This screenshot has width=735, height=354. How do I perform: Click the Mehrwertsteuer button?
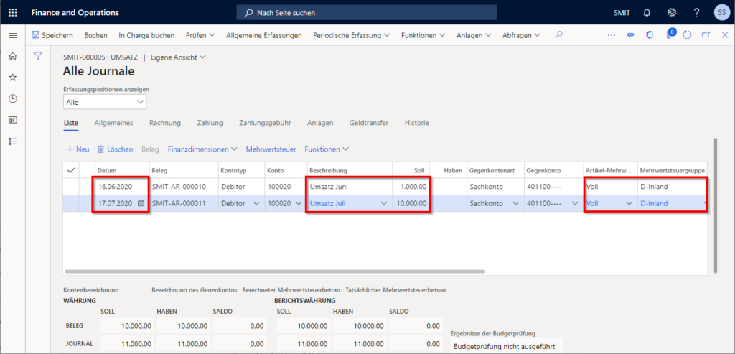tap(271, 149)
